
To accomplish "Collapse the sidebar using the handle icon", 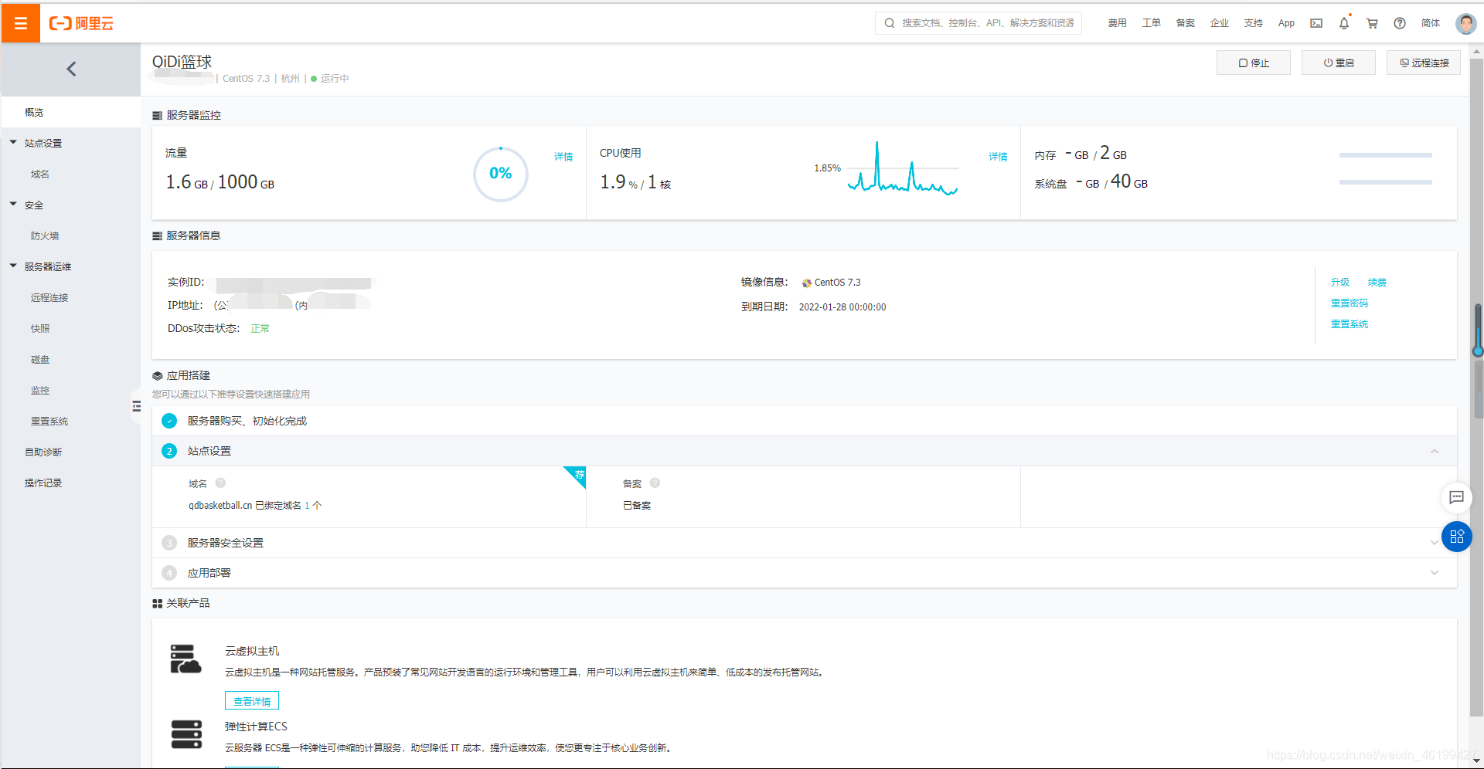I will tap(136, 405).
